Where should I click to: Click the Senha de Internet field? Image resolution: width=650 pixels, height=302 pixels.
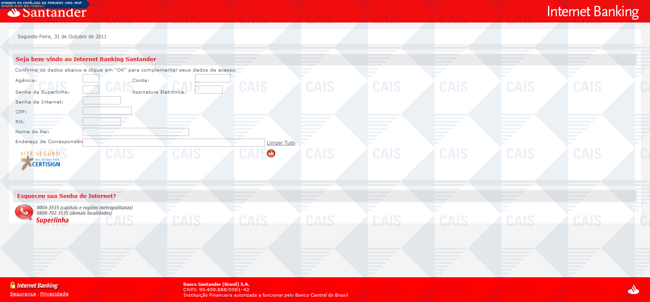click(102, 100)
